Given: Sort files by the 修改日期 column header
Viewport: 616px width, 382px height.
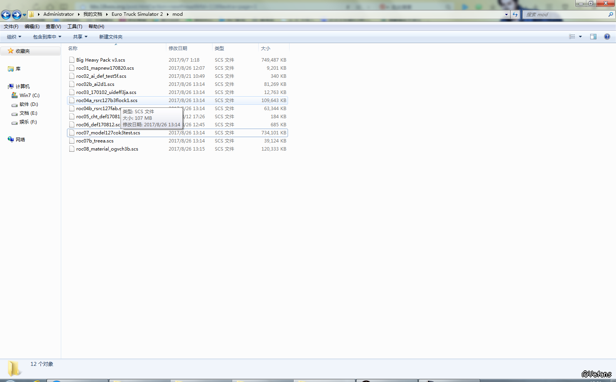Looking at the screenshot, I should coord(189,49).
